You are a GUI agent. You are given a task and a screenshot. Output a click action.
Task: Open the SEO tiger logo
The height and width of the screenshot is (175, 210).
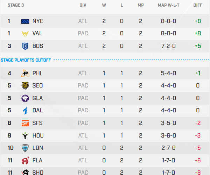(25, 86)
